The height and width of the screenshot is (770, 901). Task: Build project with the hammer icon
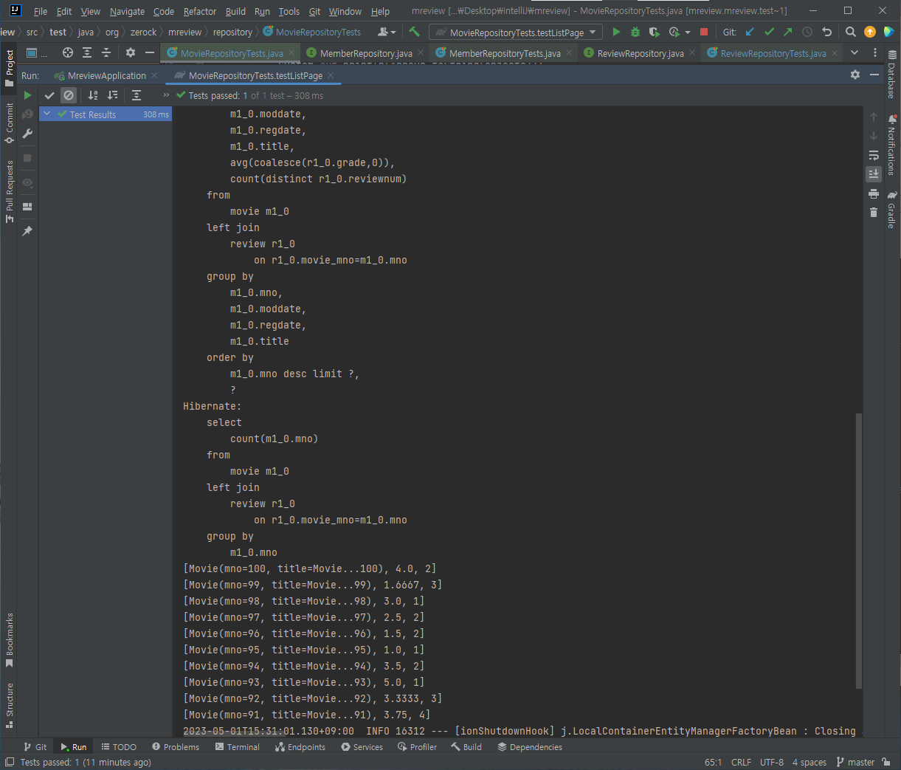tap(415, 32)
